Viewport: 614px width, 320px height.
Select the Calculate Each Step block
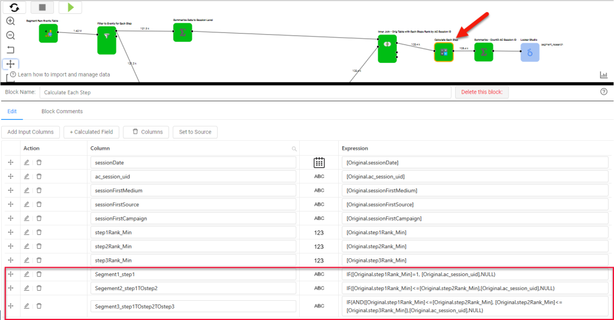click(x=444, y=52)
